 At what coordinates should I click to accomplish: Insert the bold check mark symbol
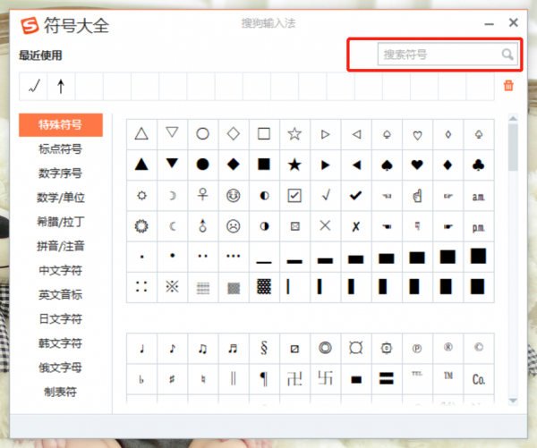[356, 196]
